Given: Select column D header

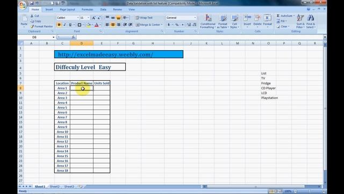Looking at the screenshot, I should click(82, 43).
